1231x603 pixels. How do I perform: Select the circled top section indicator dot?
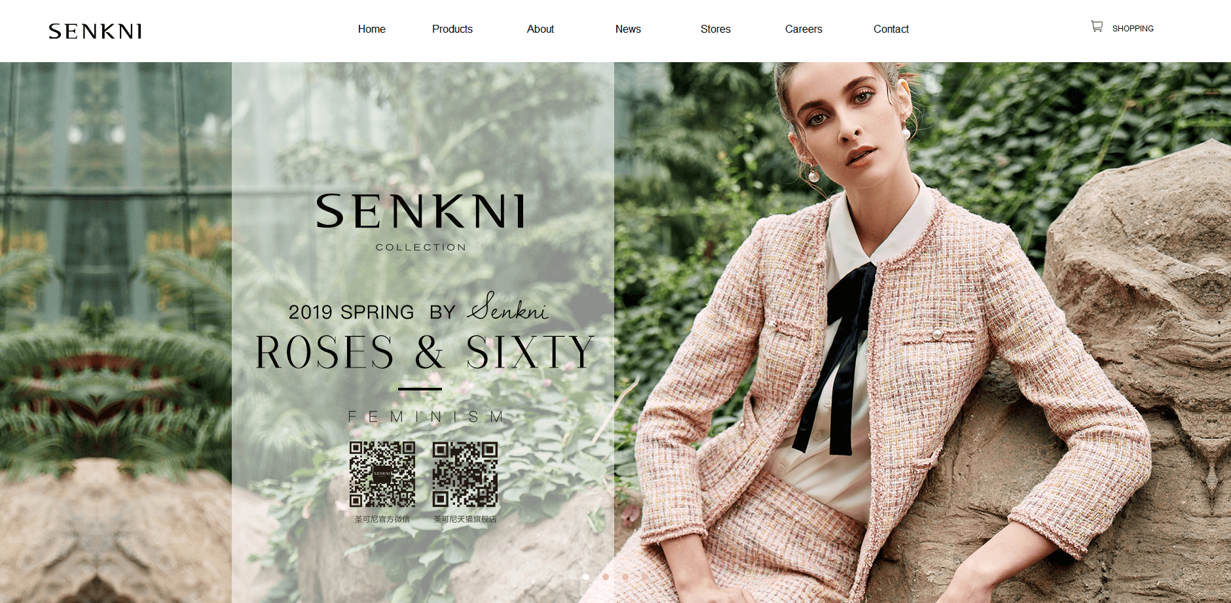[x=1219, y=309]
